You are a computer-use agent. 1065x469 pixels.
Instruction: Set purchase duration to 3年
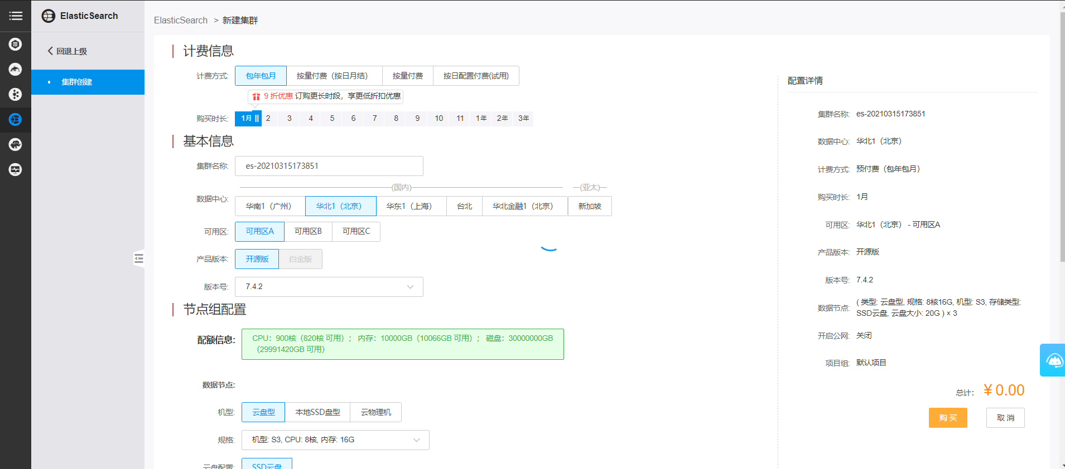(523, 118)
